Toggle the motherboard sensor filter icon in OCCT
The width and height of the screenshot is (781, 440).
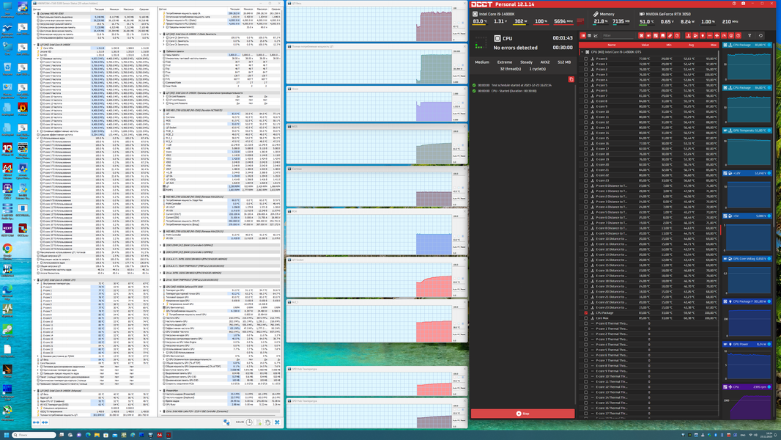pos(656,35)
